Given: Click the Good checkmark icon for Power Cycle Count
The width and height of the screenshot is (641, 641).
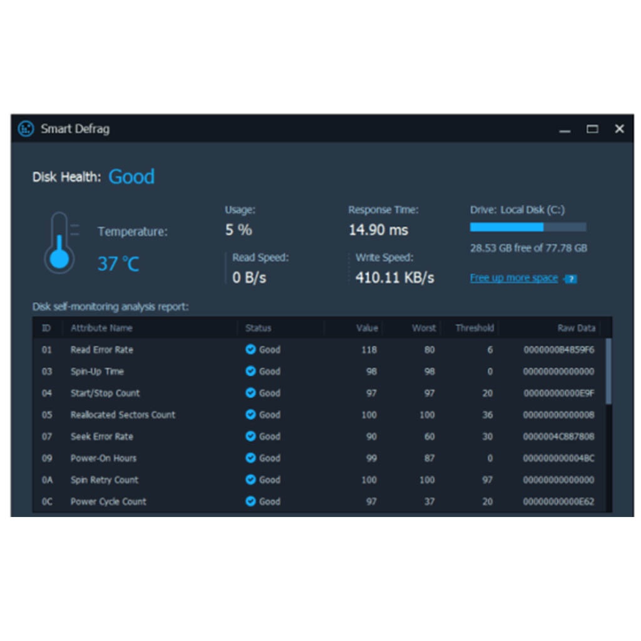Looking at the screenshot, I should point(250,501).
